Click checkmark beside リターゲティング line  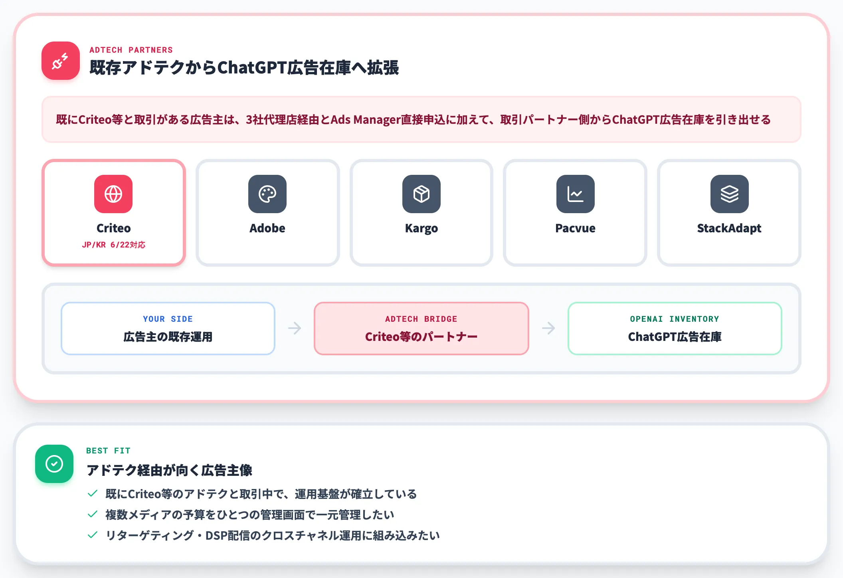[93, 535]
